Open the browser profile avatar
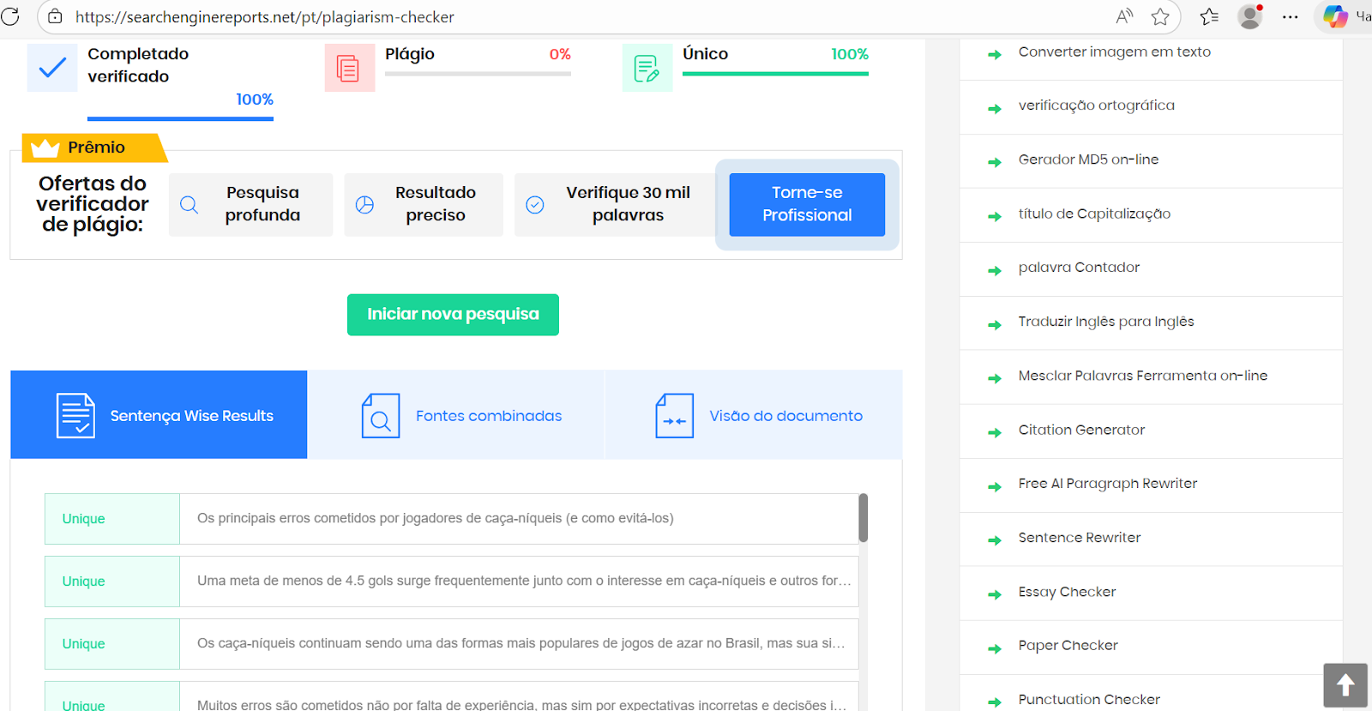 tap(1250, 16)
